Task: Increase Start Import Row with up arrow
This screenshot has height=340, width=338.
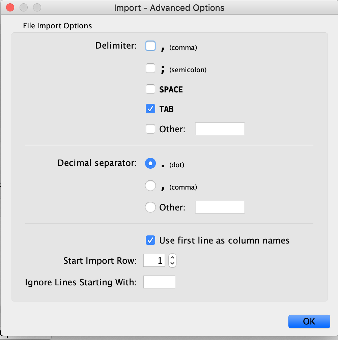Action: [172, 257]
